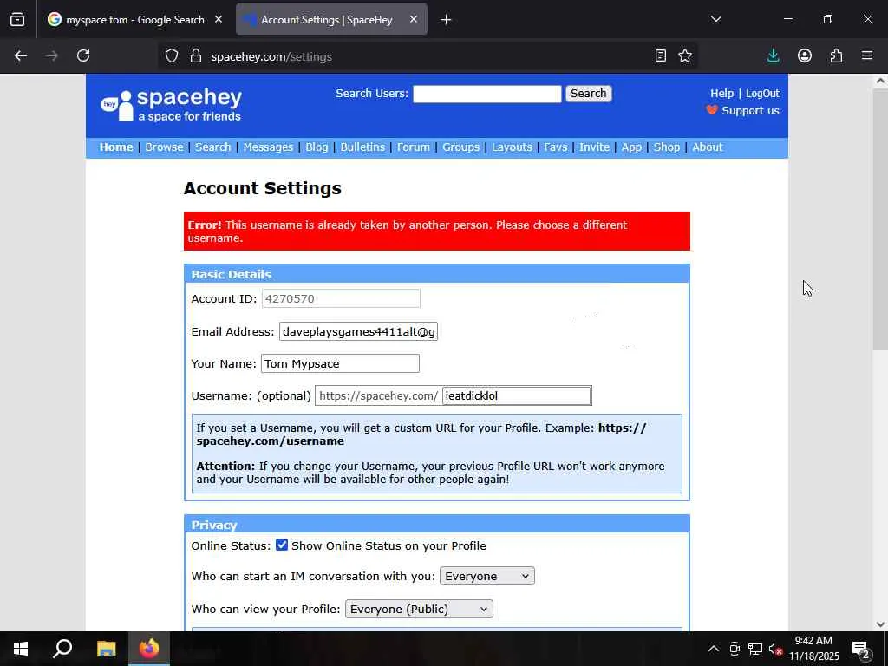The image size is (888, 666).
Task: Open the Firefox hamburger menu
Action: [x=867, y=55]
